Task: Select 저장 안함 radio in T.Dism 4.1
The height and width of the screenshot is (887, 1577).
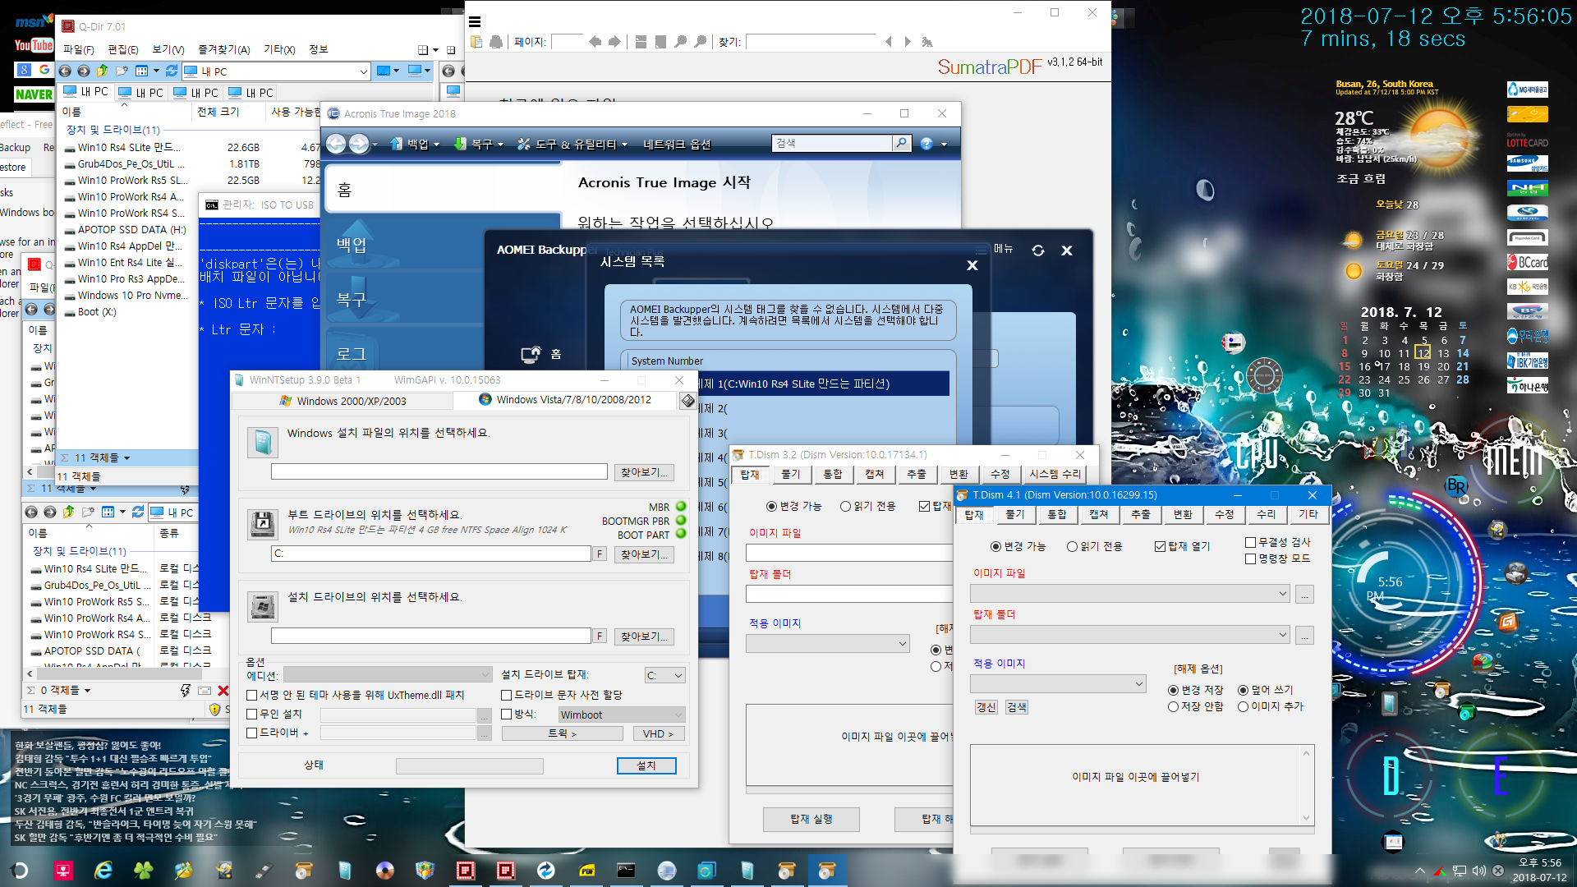Action: pyautogui.click(x=1174, y=706)
